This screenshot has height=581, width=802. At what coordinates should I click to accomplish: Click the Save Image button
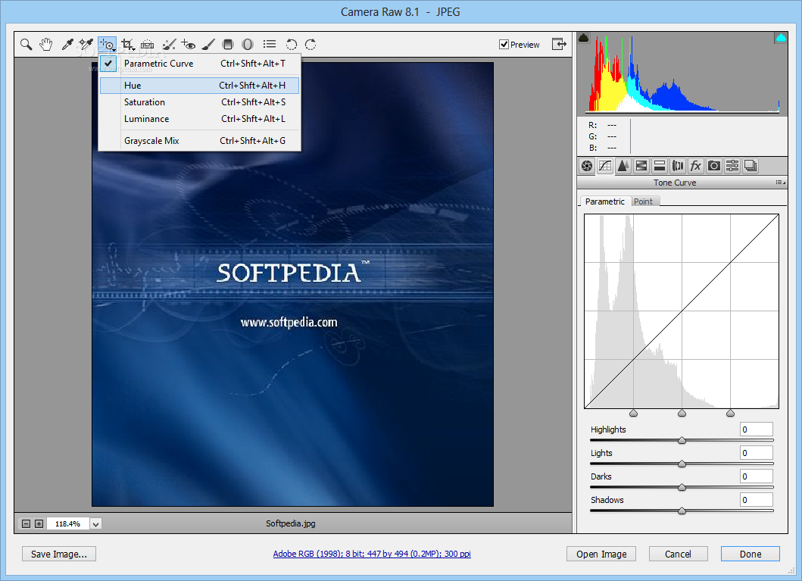[x=59, y=554]
